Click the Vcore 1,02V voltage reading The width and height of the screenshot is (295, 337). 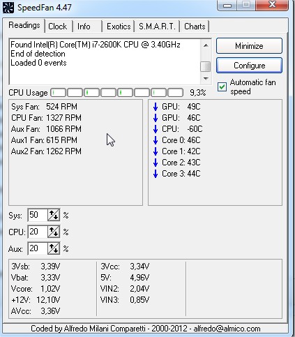click(x=36, y=289)
